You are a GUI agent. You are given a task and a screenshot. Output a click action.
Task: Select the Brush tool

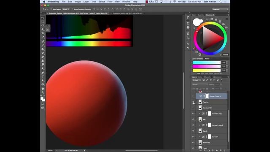coord(43,45)
